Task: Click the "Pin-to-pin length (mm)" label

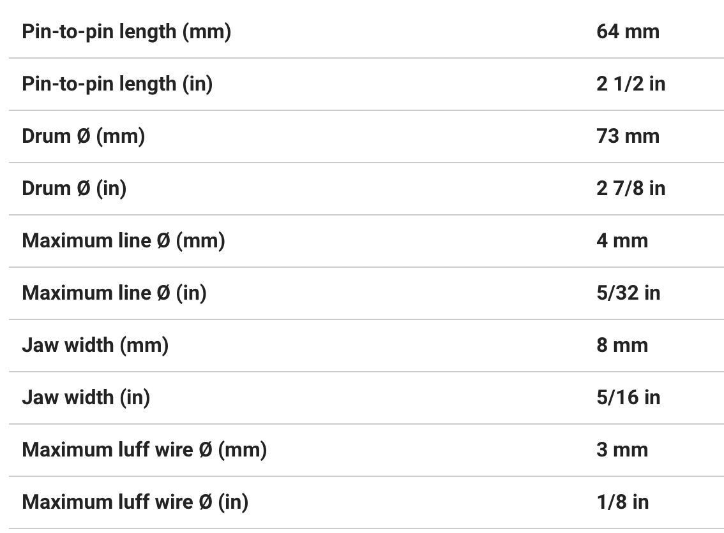Action: click(x=126, y=31)
